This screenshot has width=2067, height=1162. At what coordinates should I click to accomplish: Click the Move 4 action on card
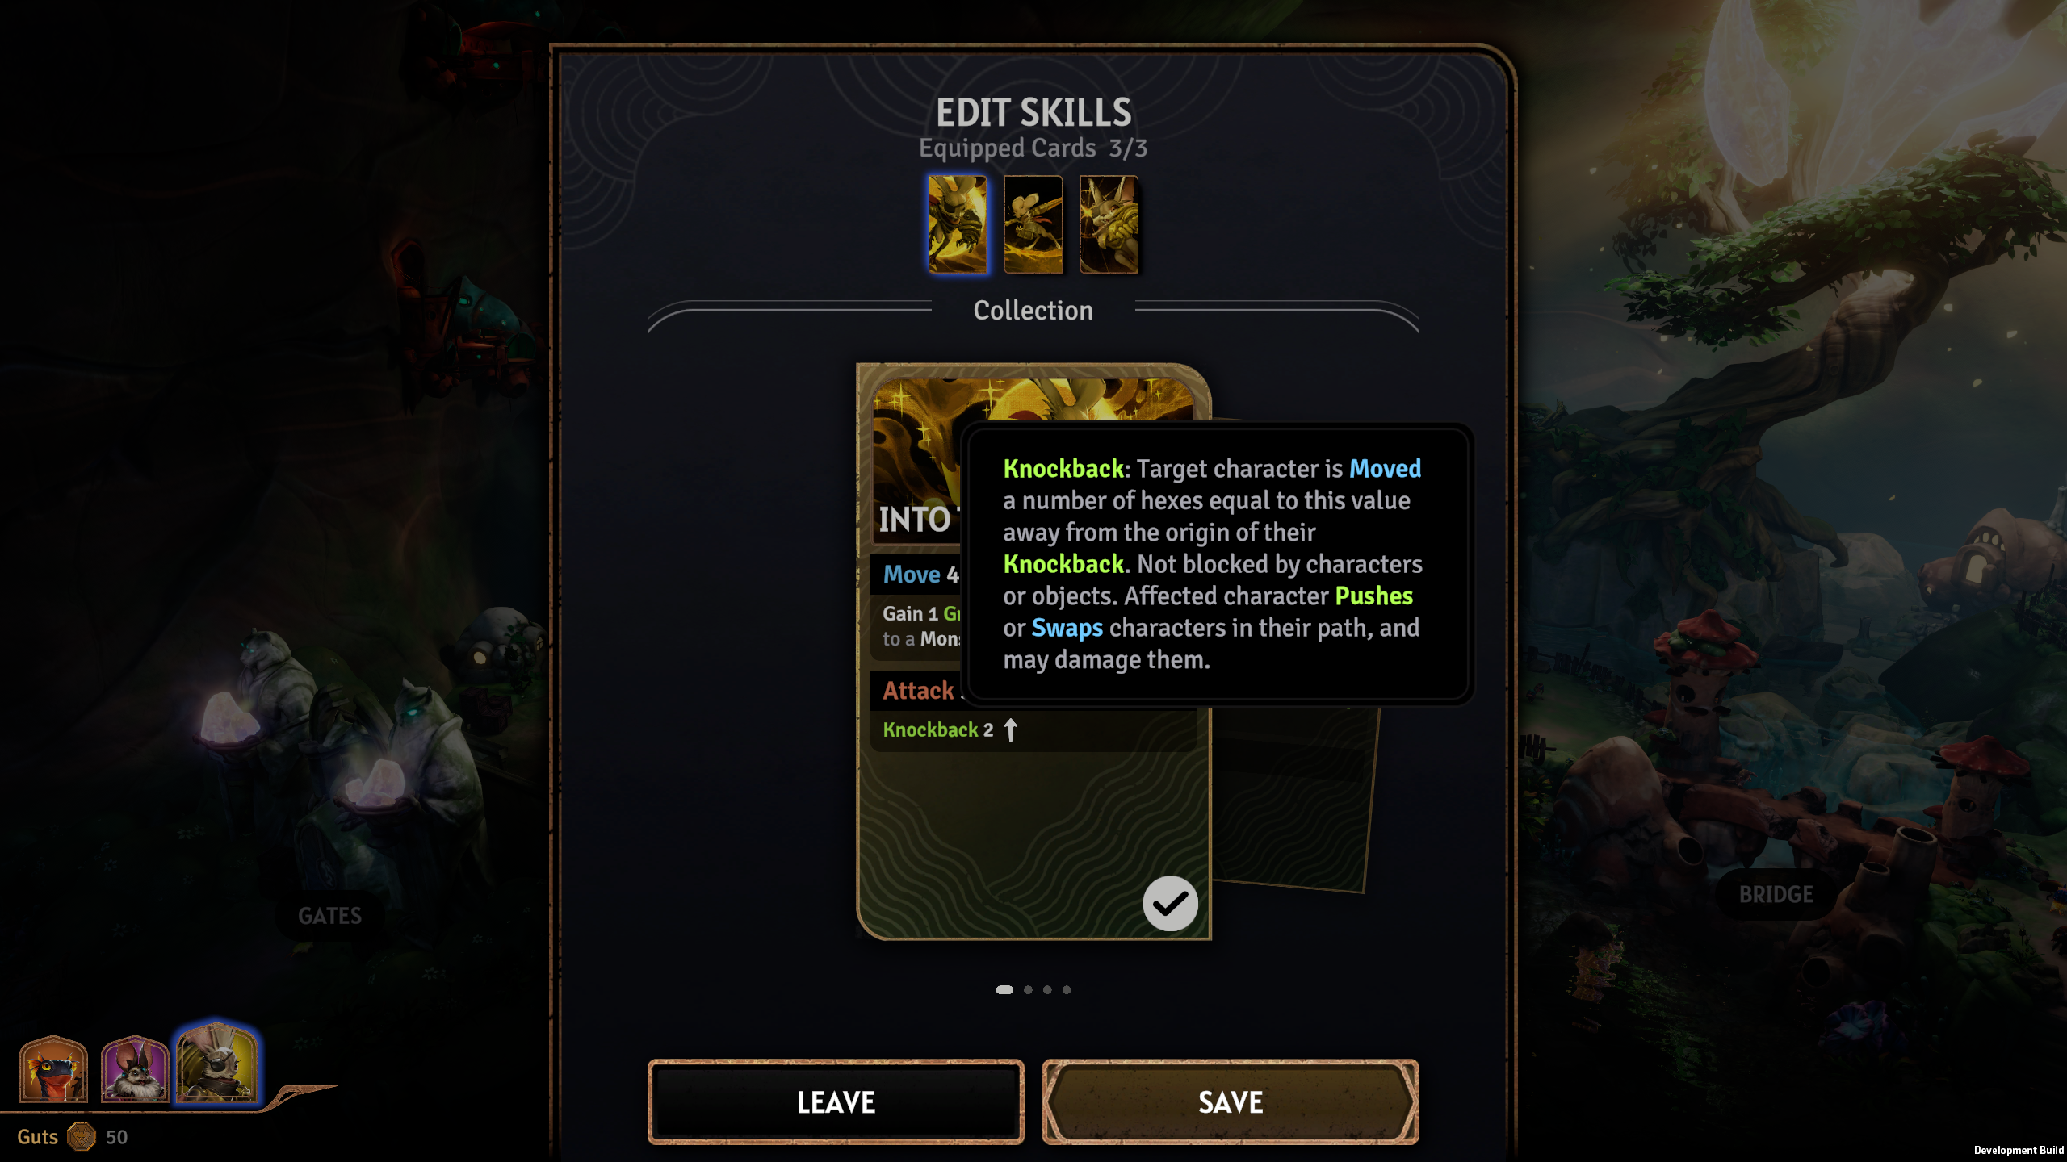[920, 575]
